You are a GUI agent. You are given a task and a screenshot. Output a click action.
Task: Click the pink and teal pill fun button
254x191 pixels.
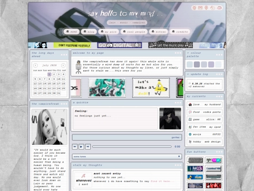tap(214, 160)
